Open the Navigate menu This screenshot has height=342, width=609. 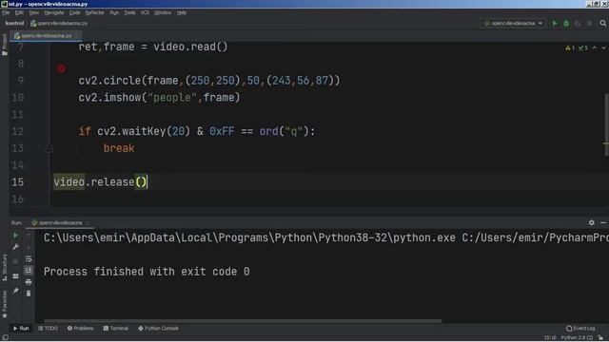click(x=54, y=12)
